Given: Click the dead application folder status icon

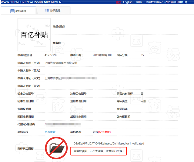Looking at the screenshot, I should coord(56,148).
